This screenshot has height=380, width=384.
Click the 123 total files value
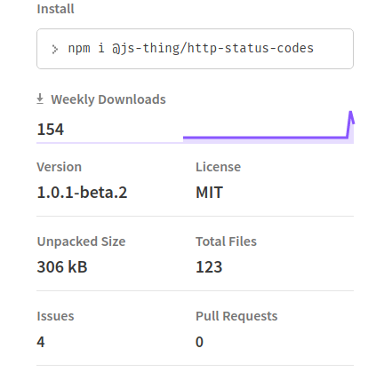pos(209,267)
